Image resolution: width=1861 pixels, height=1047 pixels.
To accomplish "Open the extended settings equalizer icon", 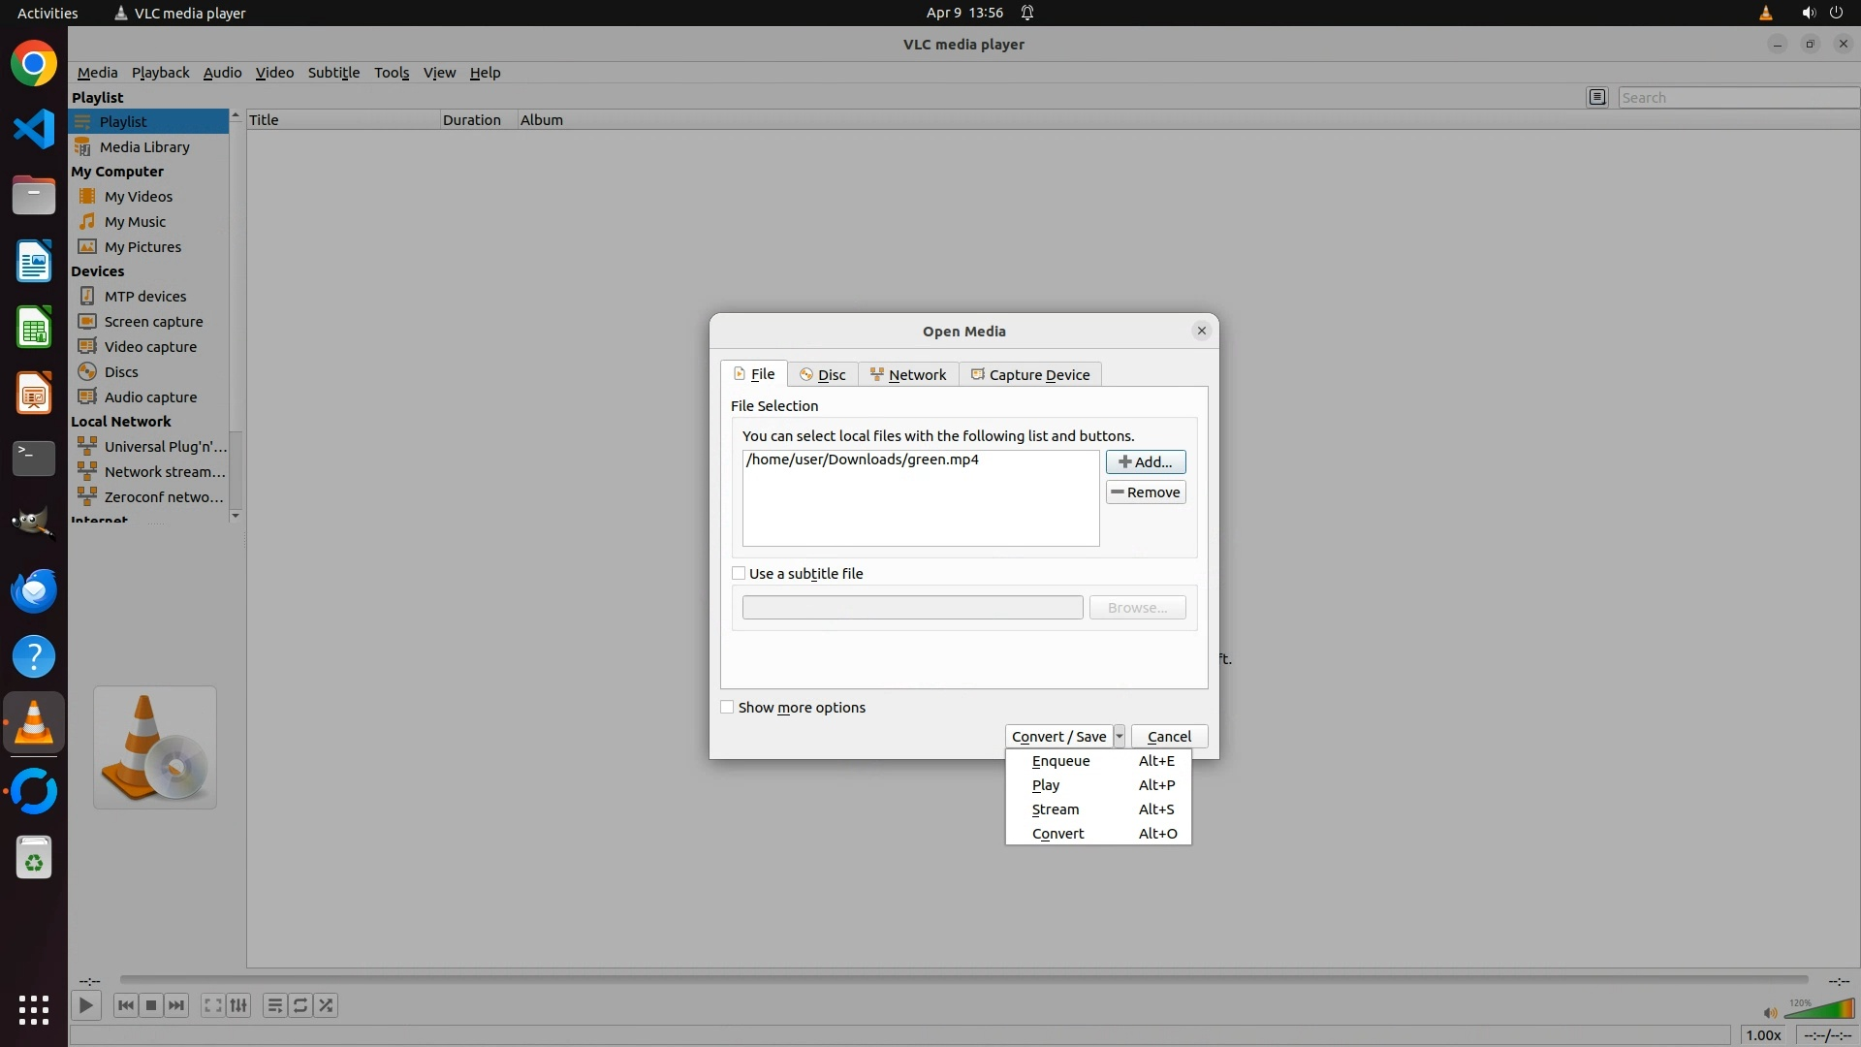I will pyautogui.click(x=238, y=1005).
